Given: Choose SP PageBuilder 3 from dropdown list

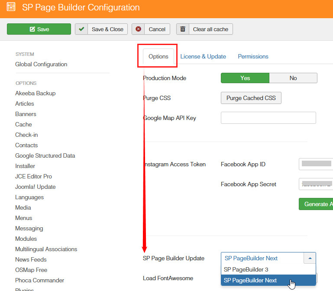Looking at the screenshot, I should (x=246, y=269).
